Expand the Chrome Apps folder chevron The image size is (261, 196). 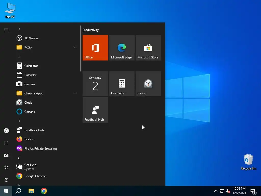point(75,93)
